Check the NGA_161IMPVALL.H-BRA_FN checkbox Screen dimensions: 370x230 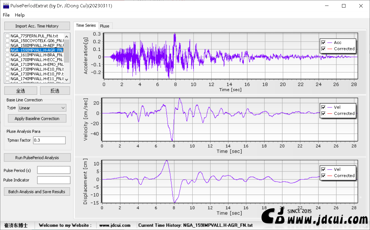coord(8,55)
